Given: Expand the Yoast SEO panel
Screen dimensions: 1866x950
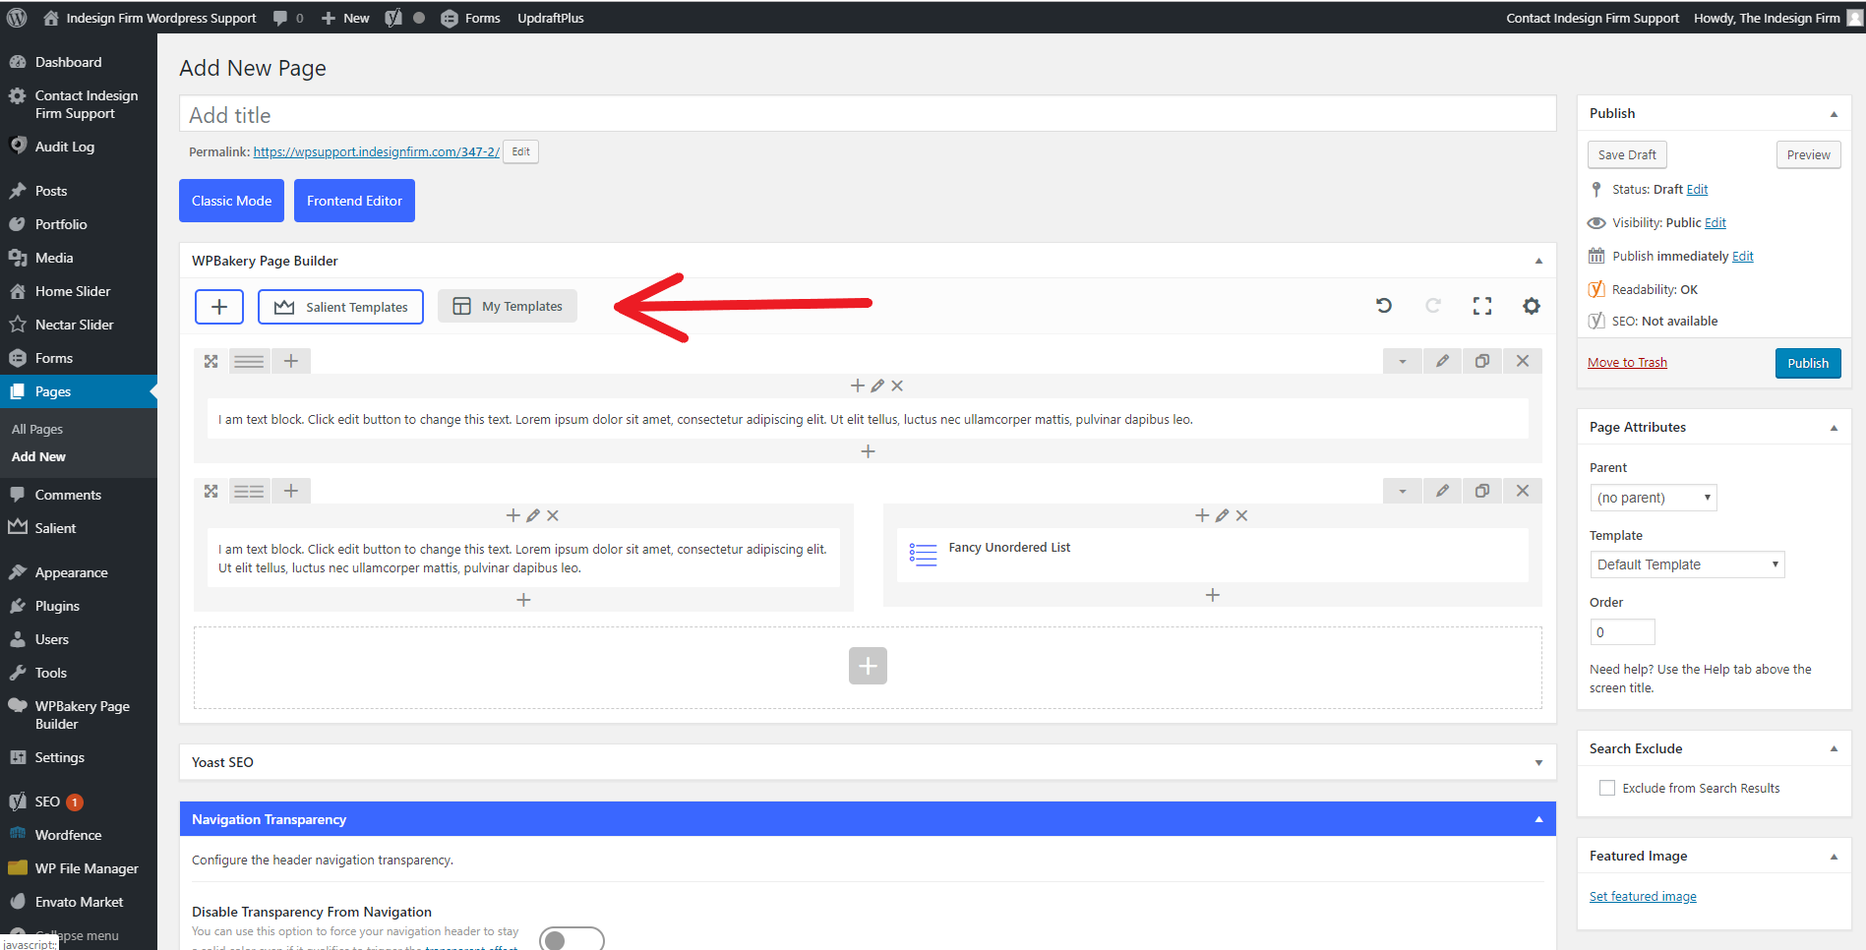Looking at the screenshot, I should click(x=1538, y=762).
